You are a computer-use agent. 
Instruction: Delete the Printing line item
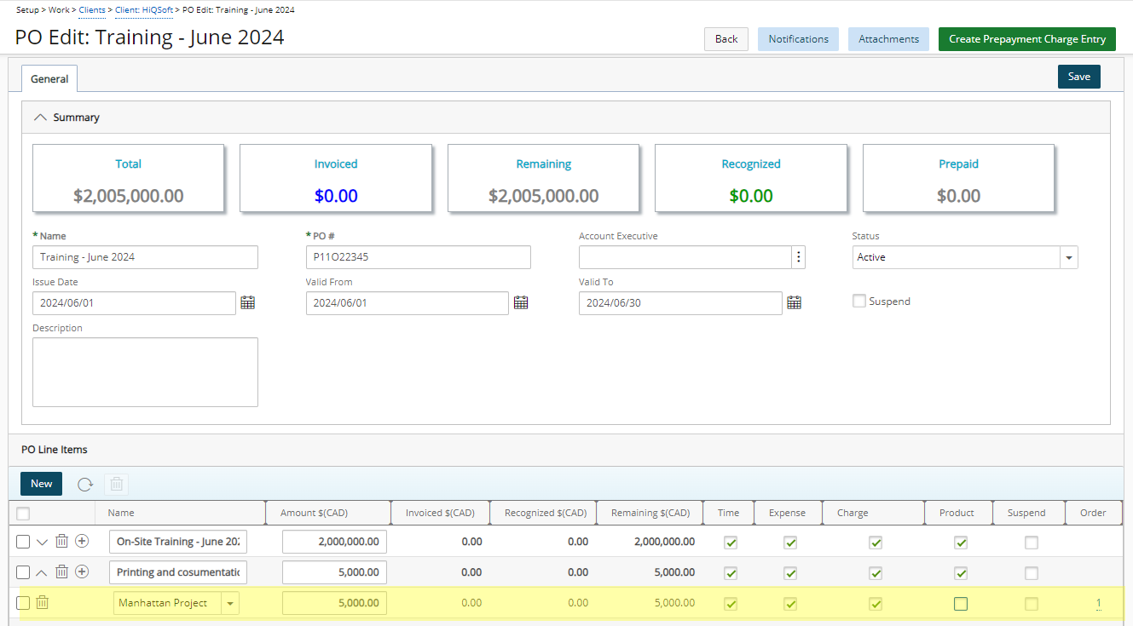[62, 571]
